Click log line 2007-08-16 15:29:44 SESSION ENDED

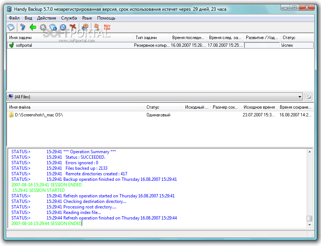46,224
